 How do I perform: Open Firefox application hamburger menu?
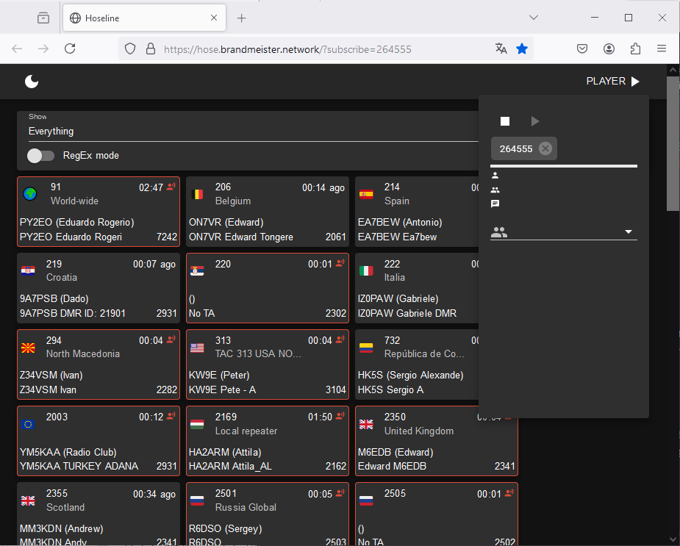[x=662, y=49]
